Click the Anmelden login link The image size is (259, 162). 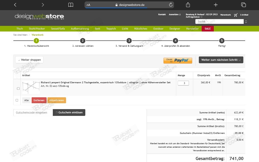point(175,14)
